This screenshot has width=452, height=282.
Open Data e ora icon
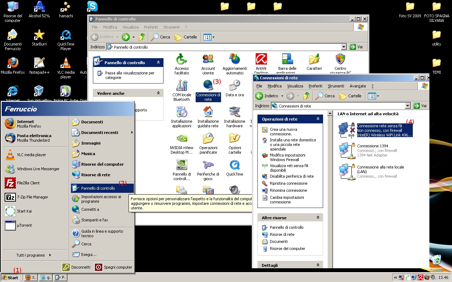click(234, 88)
